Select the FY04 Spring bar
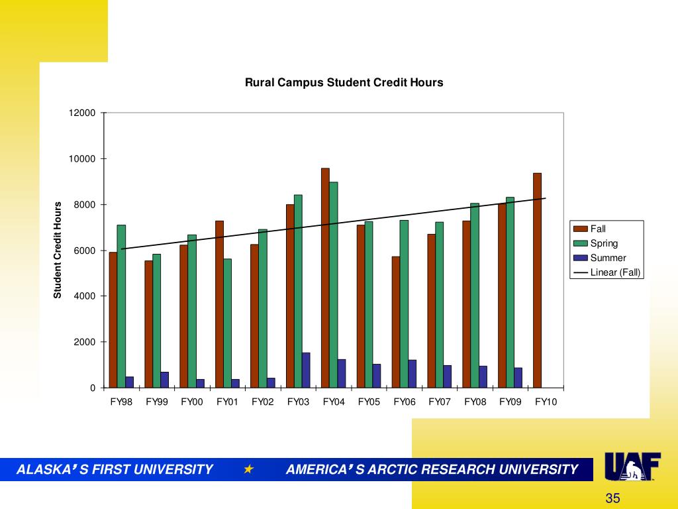 coord(334,285)
